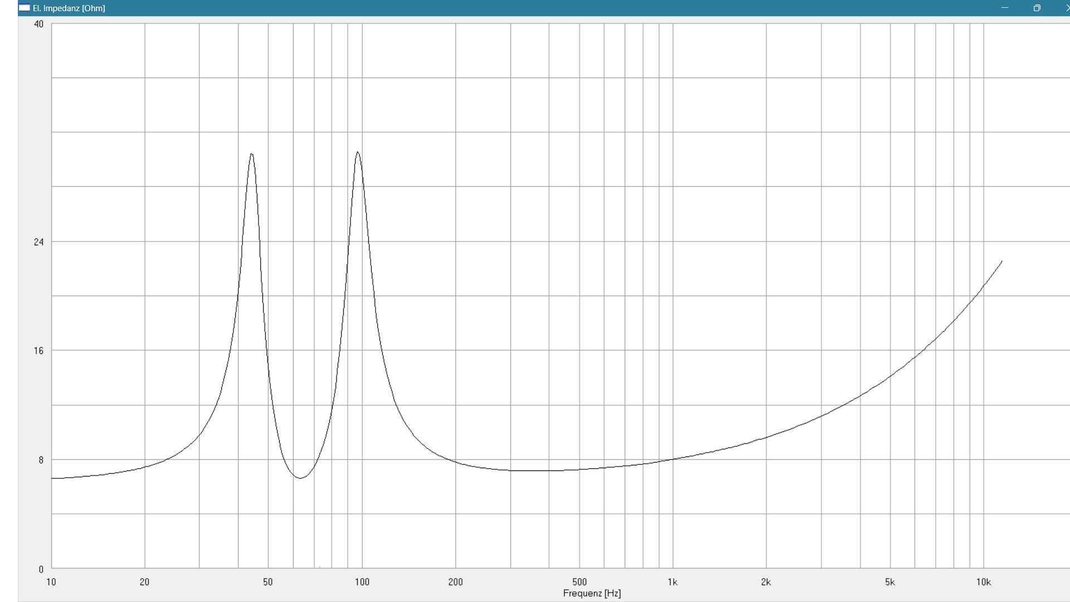Click the '5k' frequency axis label
Image resolution: width=1070 pixels, height=602 pixels.
[890, 582]
